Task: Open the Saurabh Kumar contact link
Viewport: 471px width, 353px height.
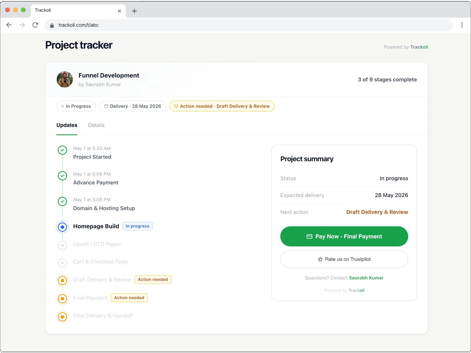Action: click(366, 278)
